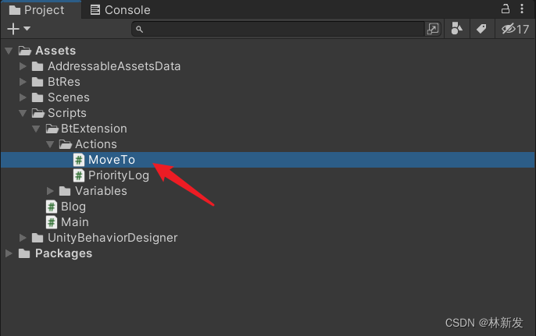Image resolution: width=536 pixels, height=336 pixels.
Task: Open the search by label filter
Action: point(481,29)
